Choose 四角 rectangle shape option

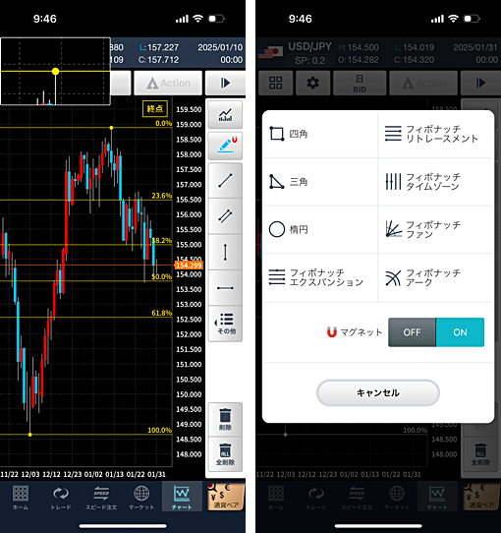(x=320, y=134)
